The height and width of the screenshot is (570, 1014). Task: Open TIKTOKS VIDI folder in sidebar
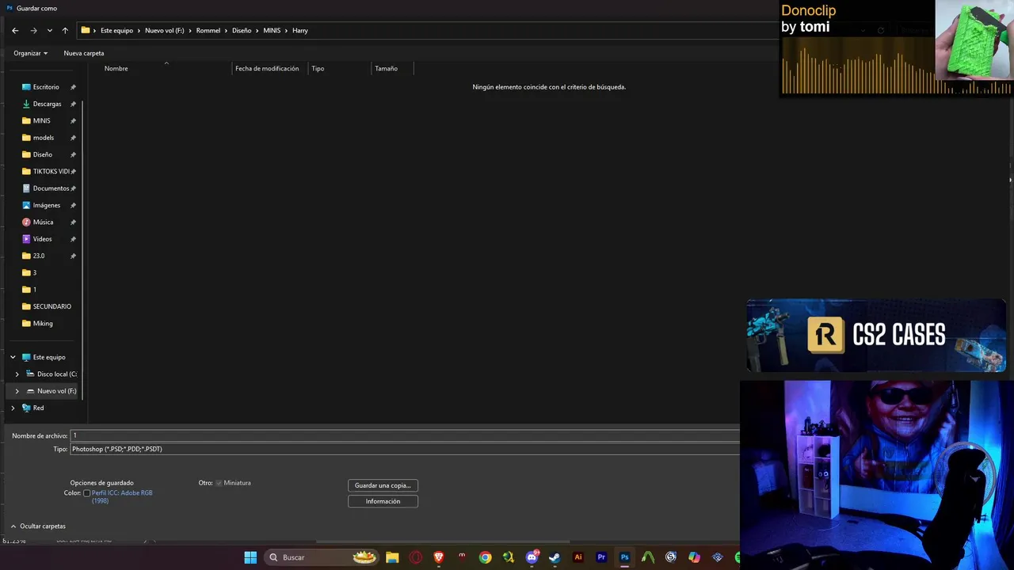click(x=51, y=171)
